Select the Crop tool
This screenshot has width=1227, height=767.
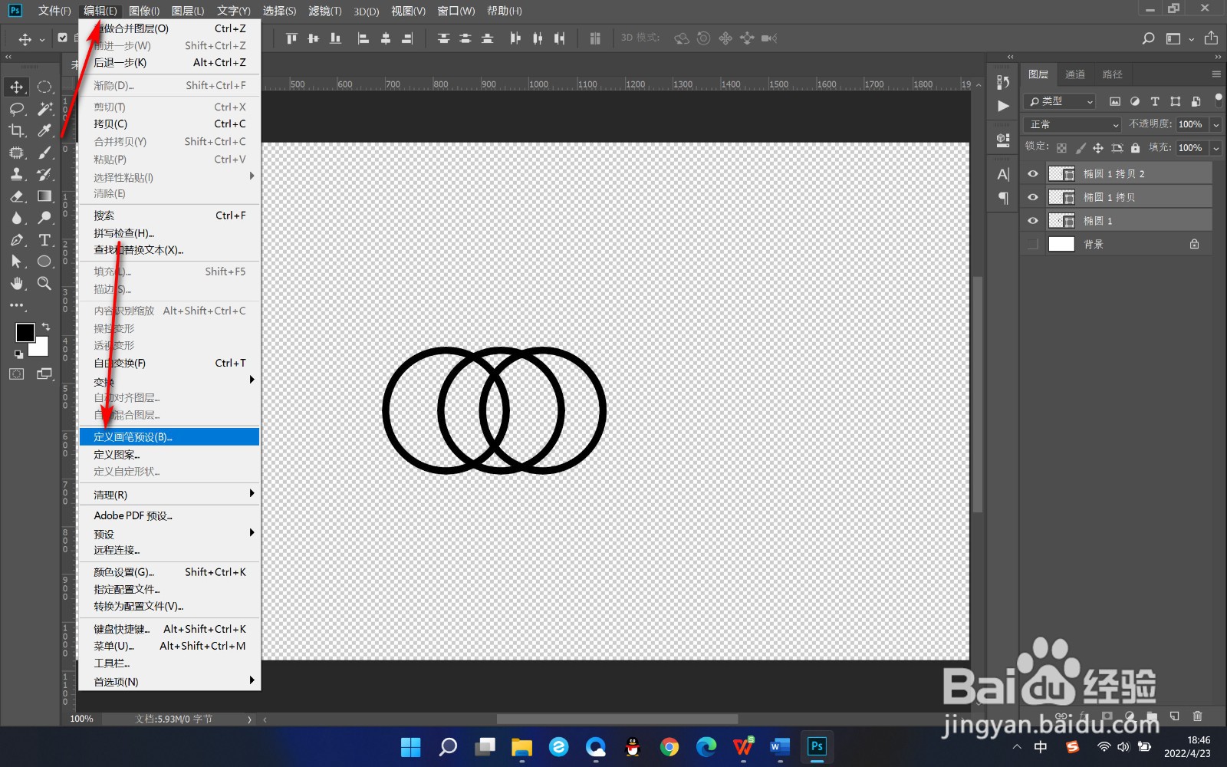click(x=17, y=131)
